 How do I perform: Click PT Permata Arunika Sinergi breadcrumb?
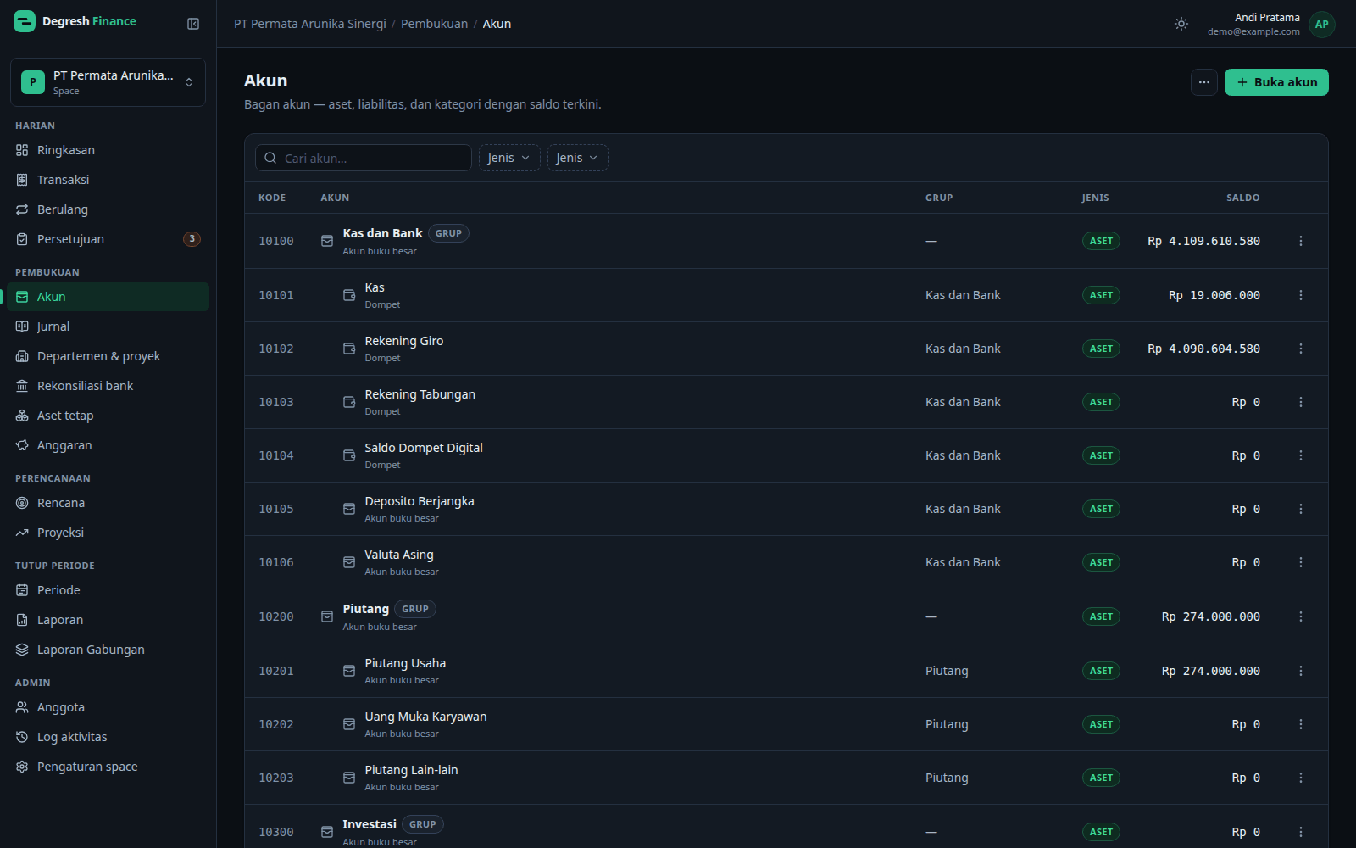(310, 24)
